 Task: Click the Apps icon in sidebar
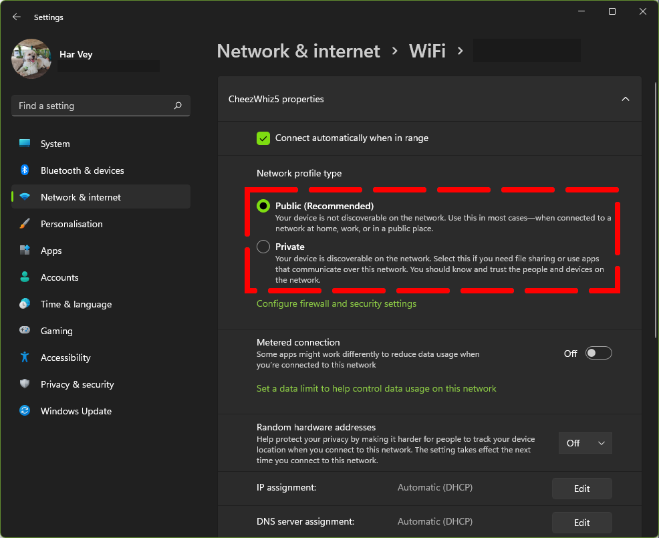point(25,251)
